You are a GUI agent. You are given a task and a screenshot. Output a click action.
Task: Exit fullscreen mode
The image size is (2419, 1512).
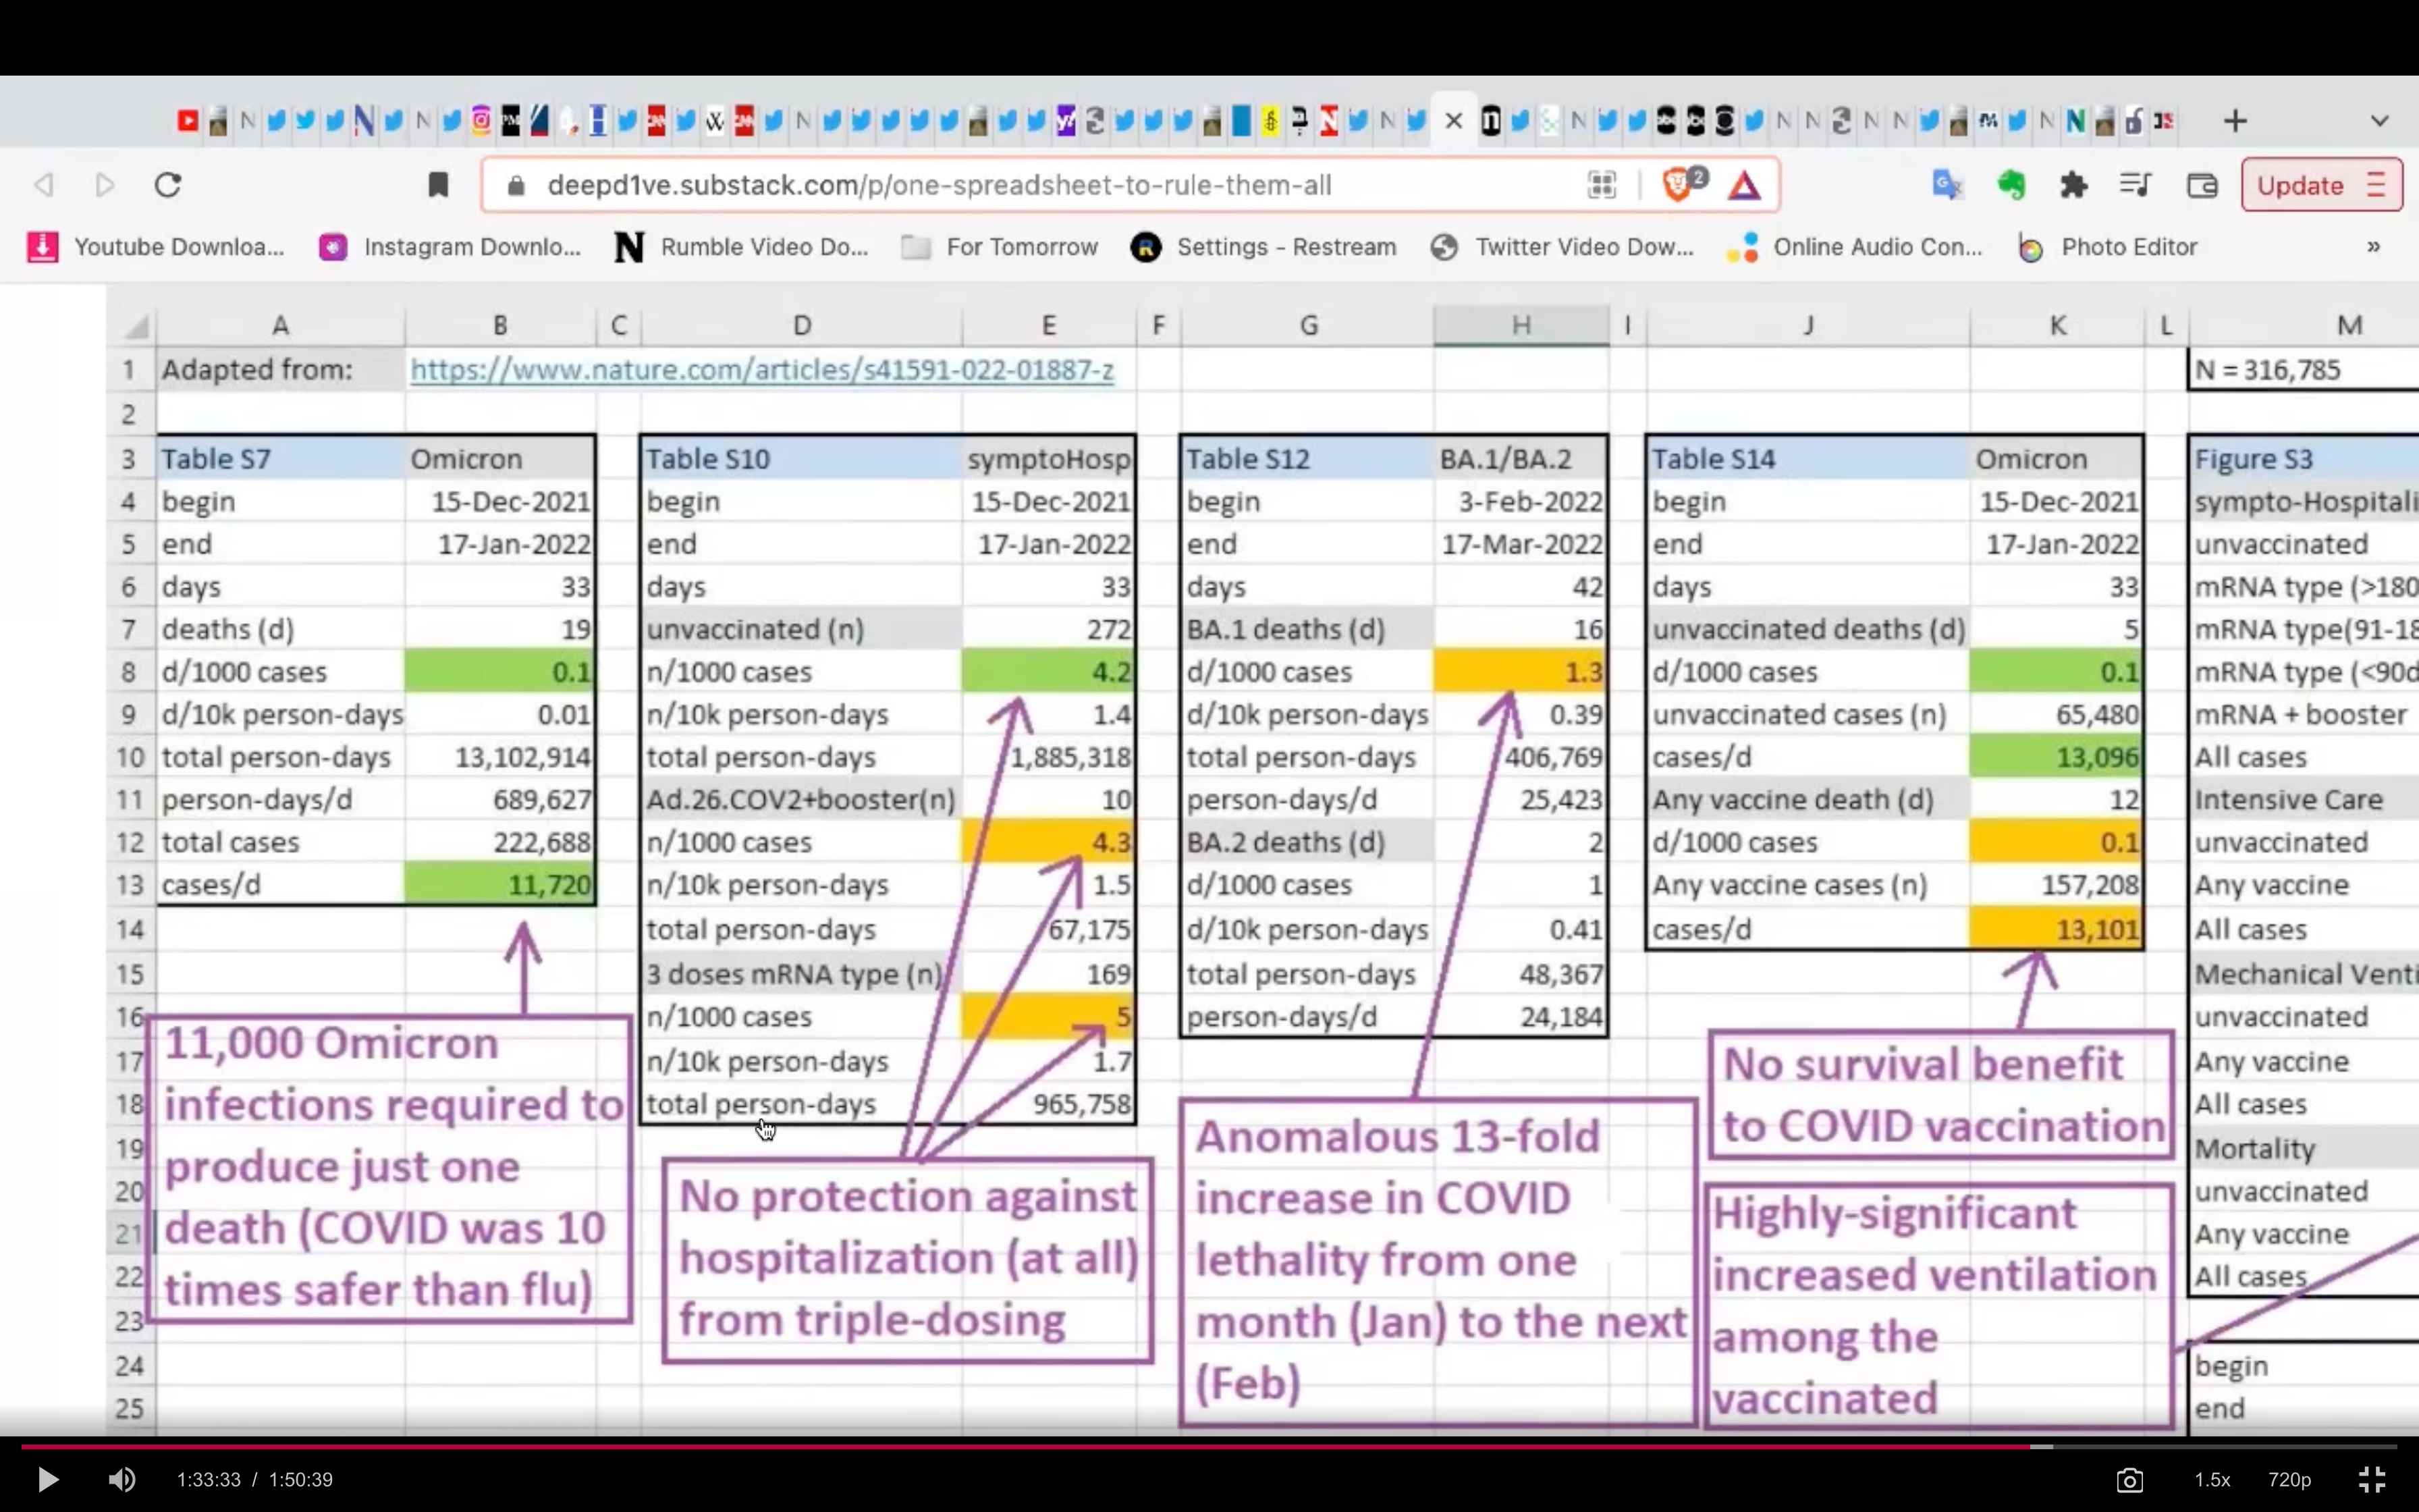coord(2372,1479)
